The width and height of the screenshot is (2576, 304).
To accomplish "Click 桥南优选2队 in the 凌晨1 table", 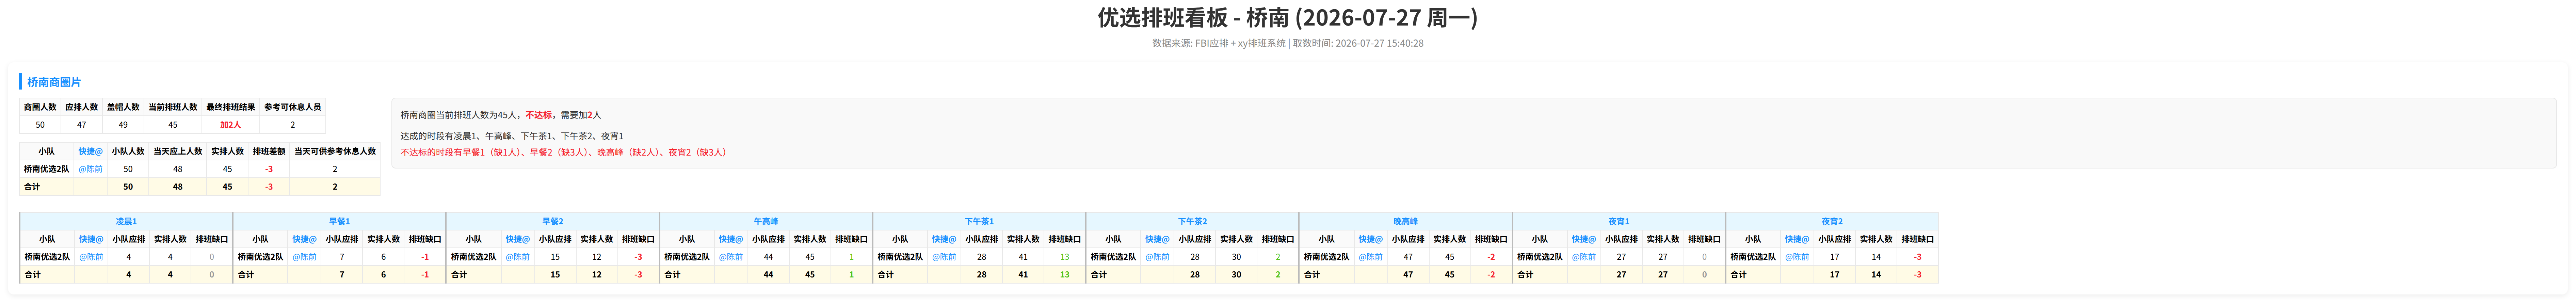I will coord(47,257).
